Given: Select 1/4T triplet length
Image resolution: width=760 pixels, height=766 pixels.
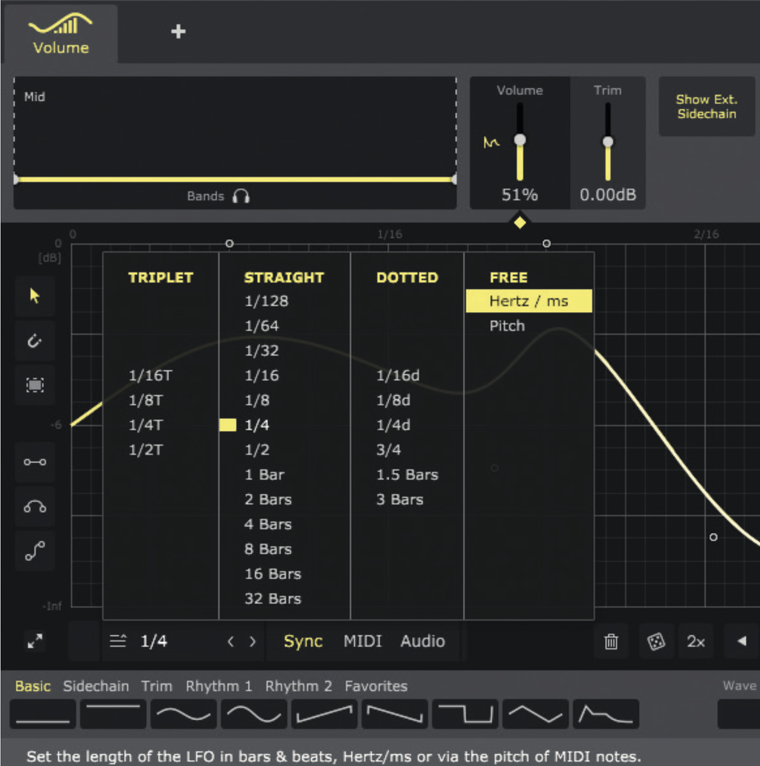Looking at the screenshot, I should coord(146,425).
